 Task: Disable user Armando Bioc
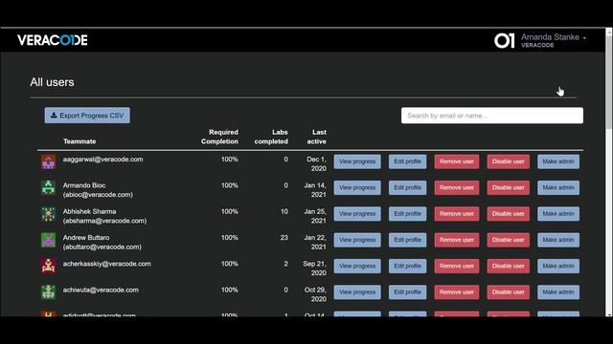509,187
